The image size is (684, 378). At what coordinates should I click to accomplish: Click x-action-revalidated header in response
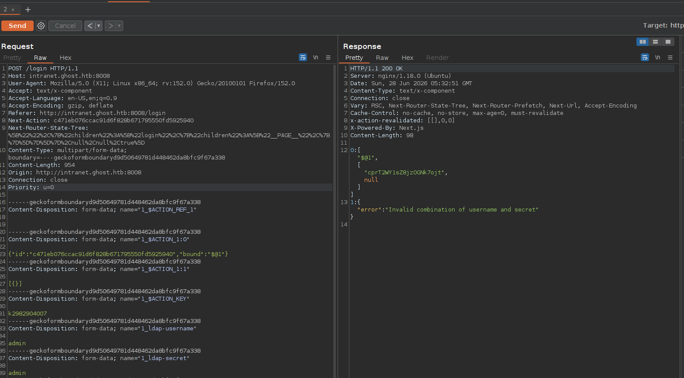coord(402,121)
